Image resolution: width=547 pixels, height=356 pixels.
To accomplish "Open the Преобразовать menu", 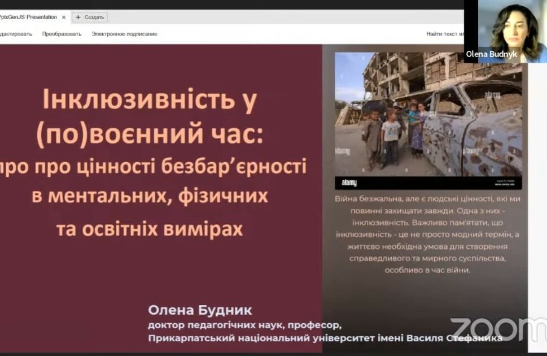I will click(62, 34).
